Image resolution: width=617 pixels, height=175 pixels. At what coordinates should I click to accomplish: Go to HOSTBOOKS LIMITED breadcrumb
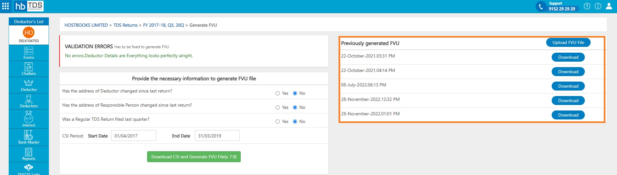coord(86,25)
